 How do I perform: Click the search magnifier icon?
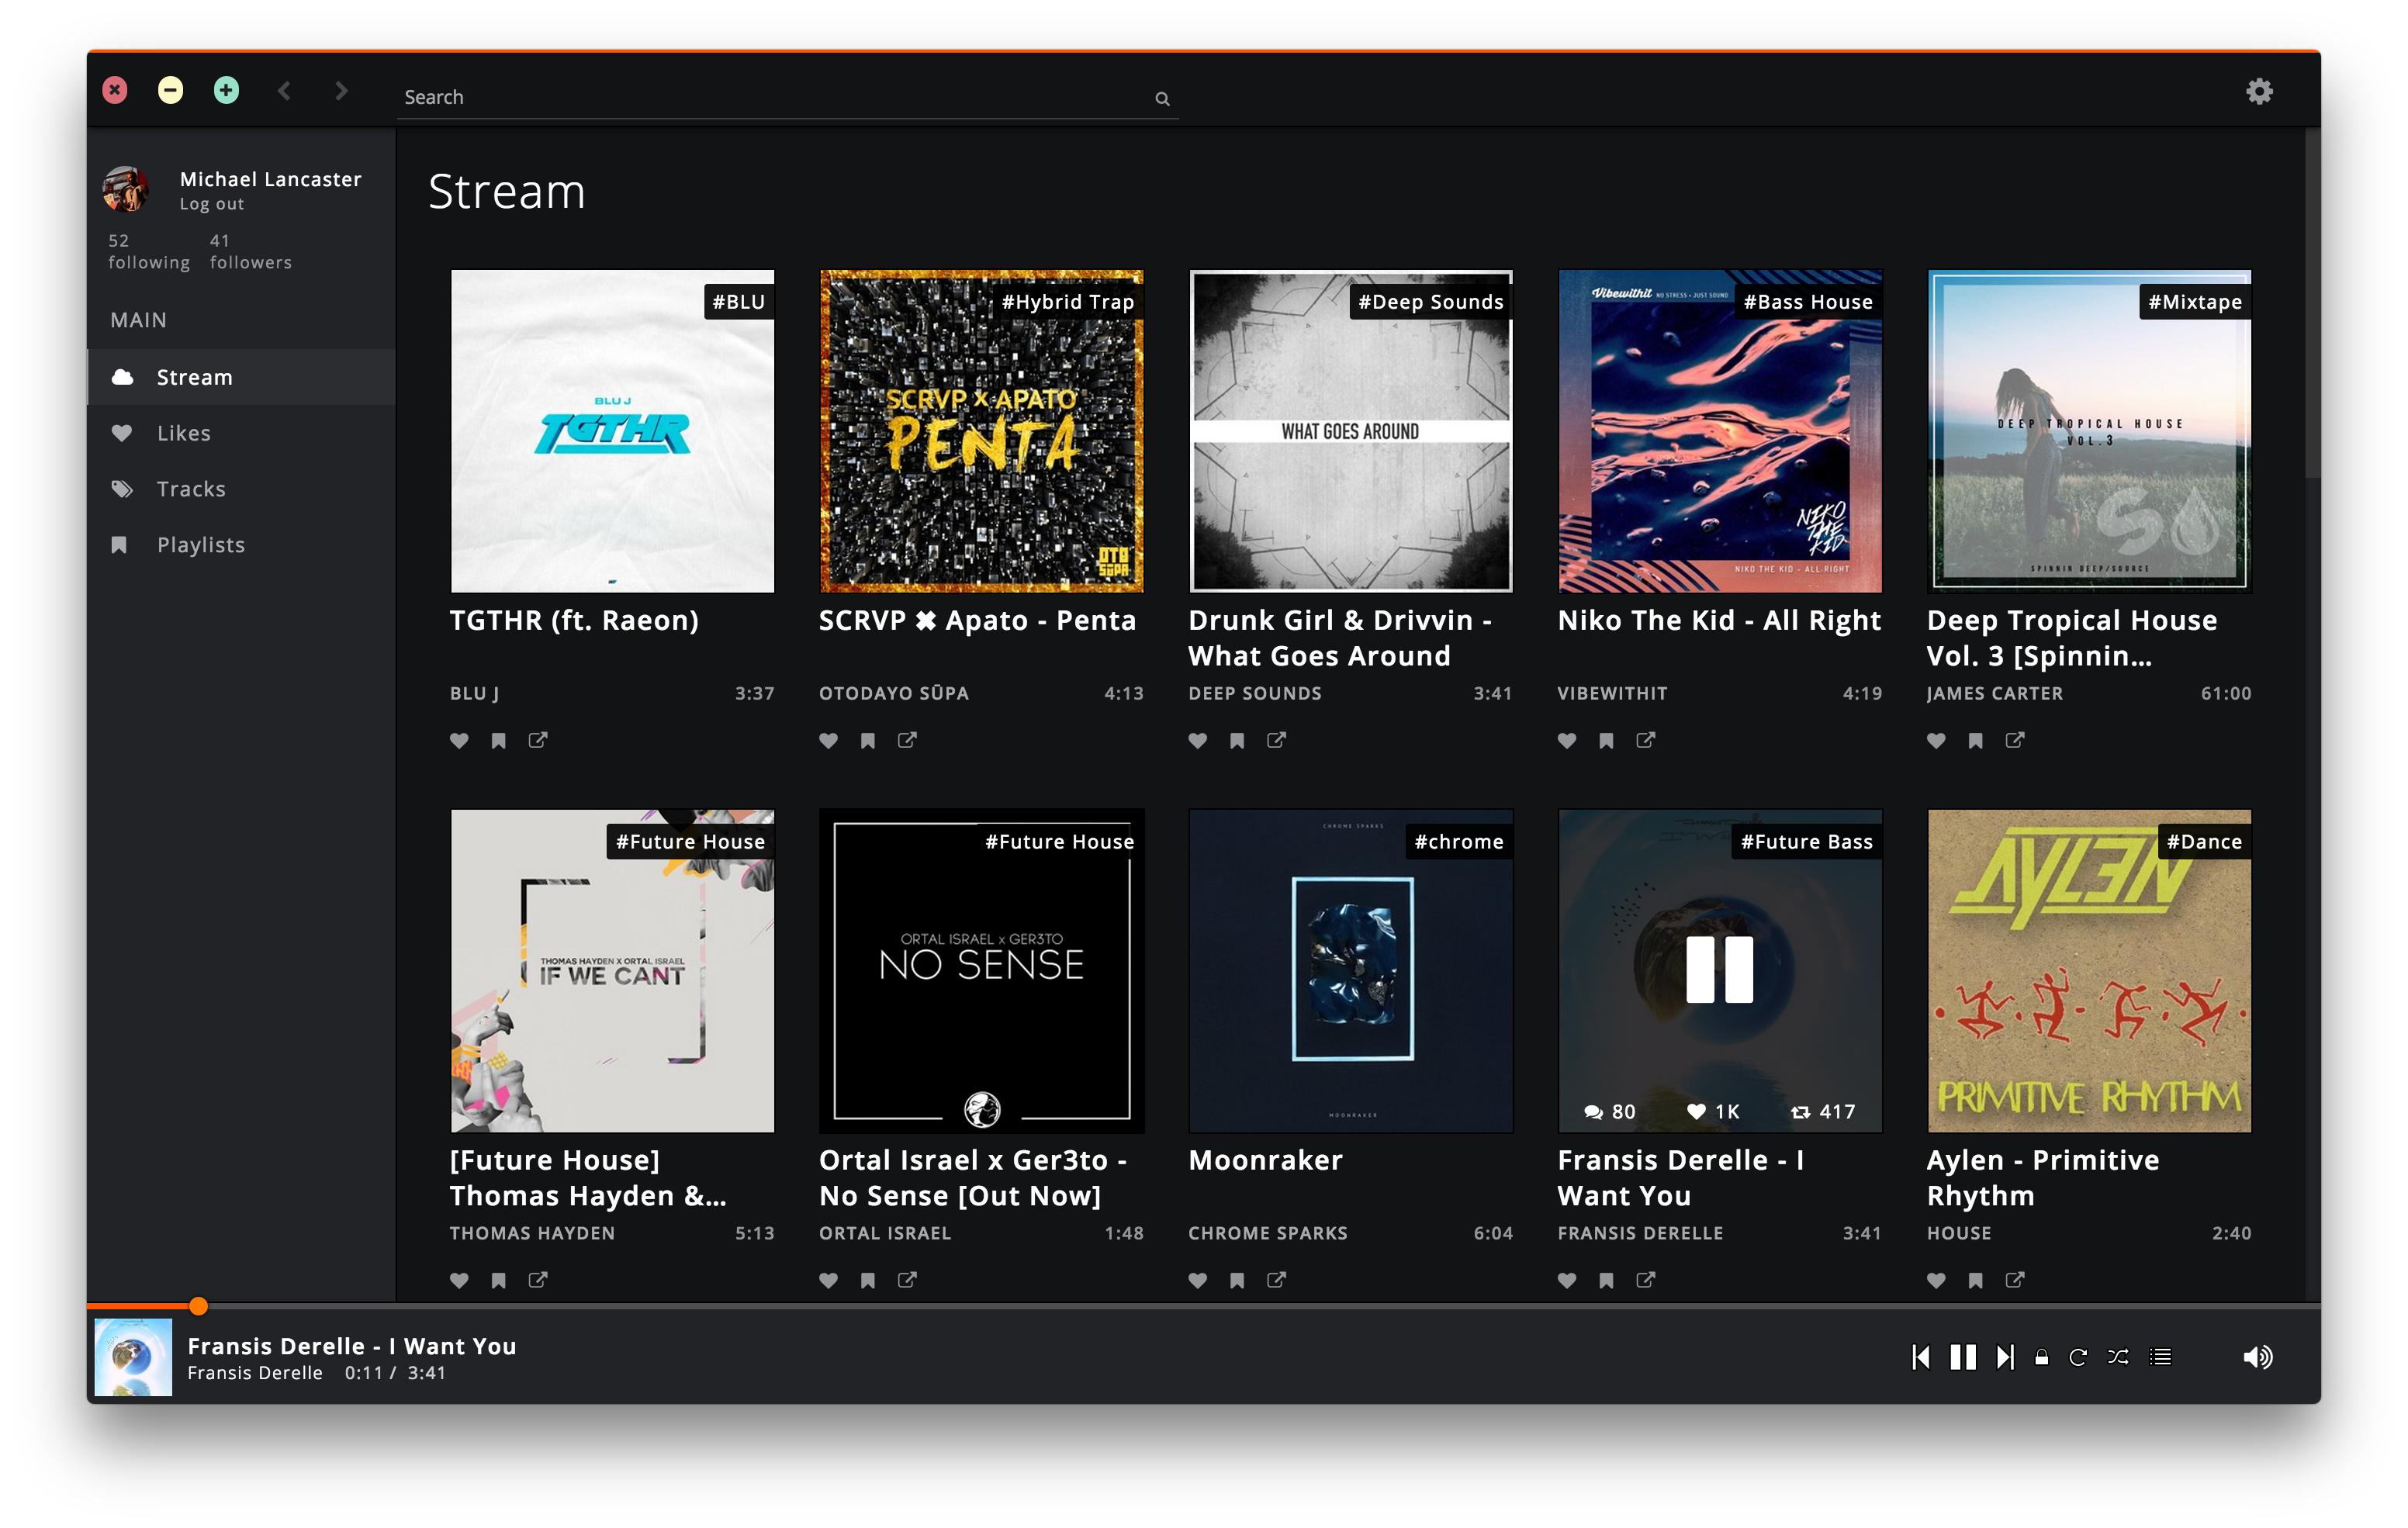point(1162,98)
